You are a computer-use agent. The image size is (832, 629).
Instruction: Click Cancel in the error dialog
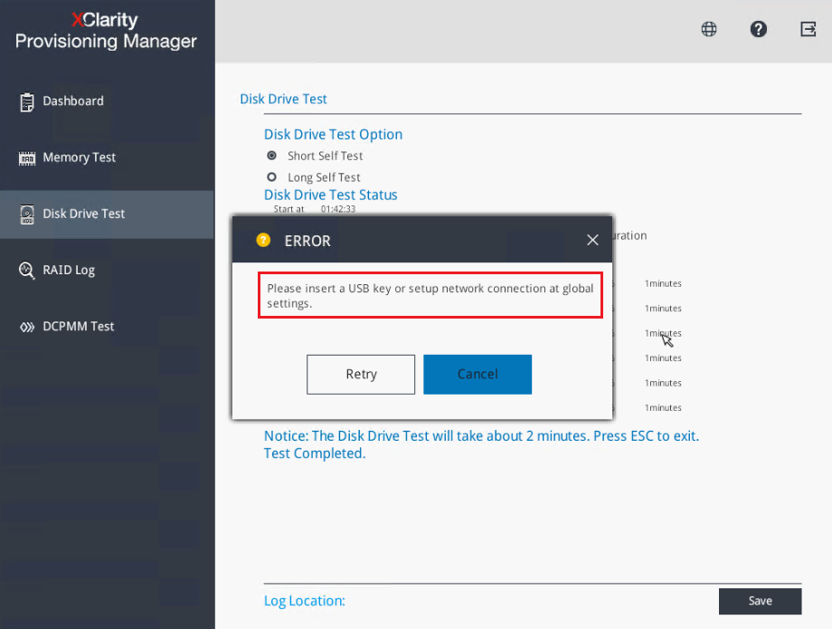pos(477,374)
